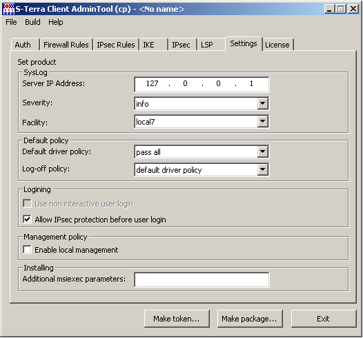Select the Settings tab
This screenshot has width=363, height=338.
tap(244, 43)
